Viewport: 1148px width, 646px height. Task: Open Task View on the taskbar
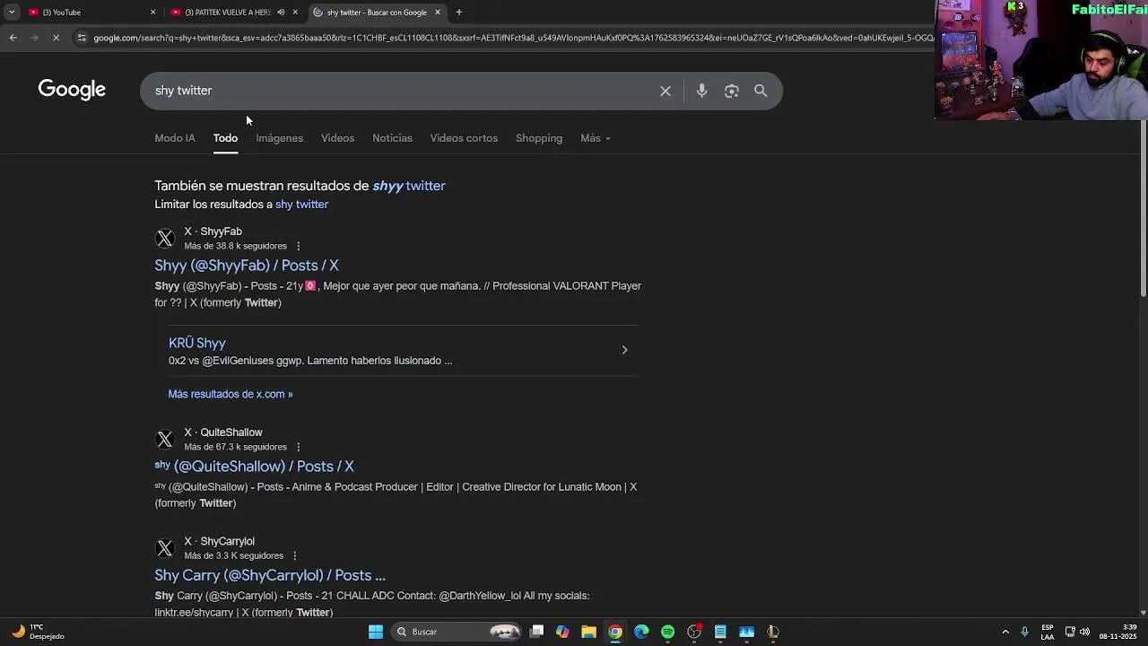536,632
